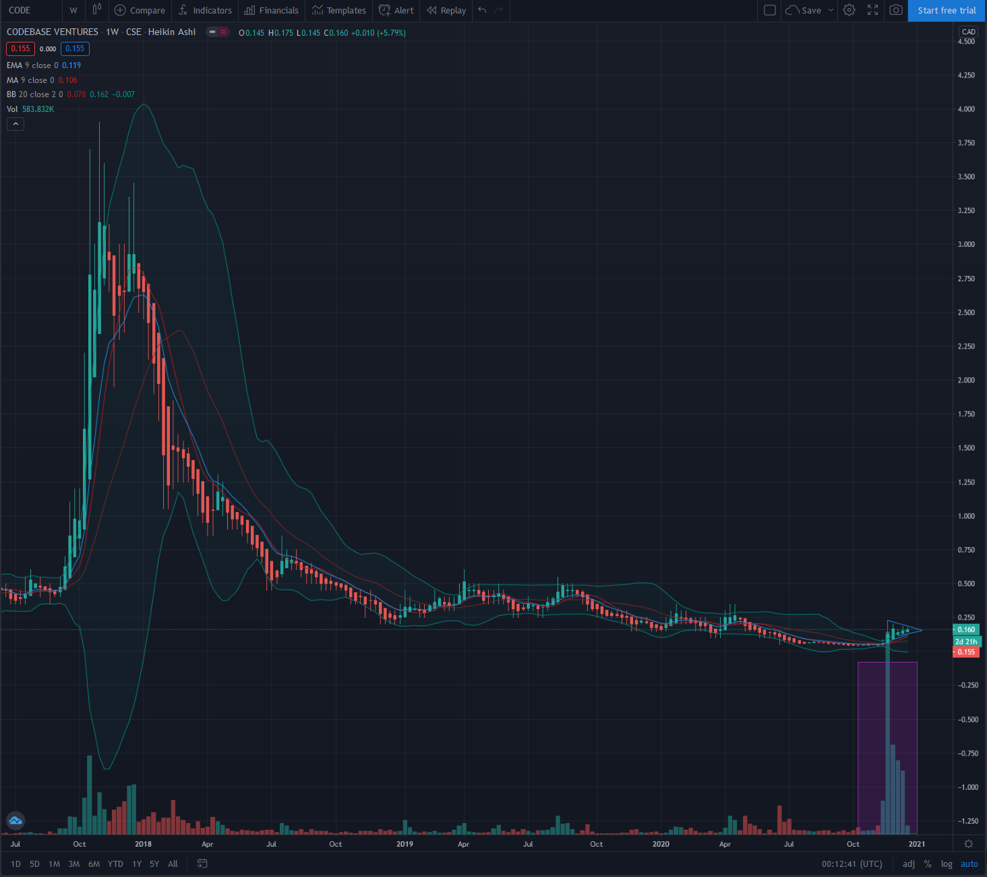987x877 pixels.
Task: Select the 1D date range
Action: tap(16, 864)
